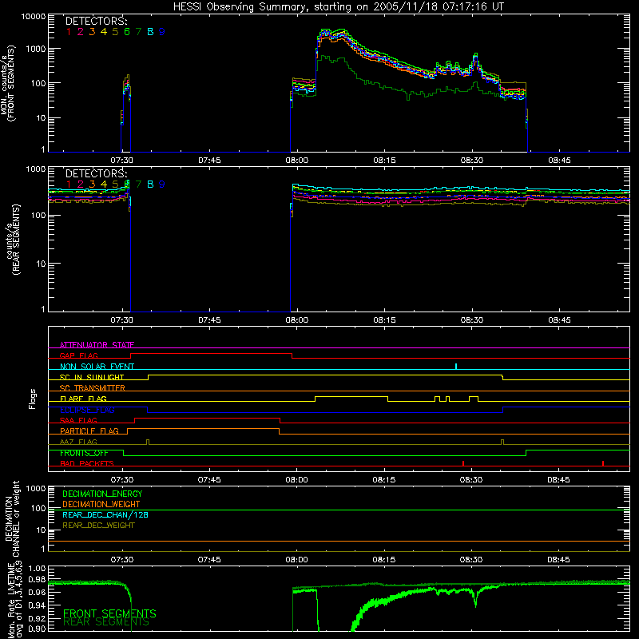The width and height of the screenshot is (639, 639).
Task: Click the REAR_DEC_WEIGHT legend entry
Action: pyautogui.click(x=98, y=526)
